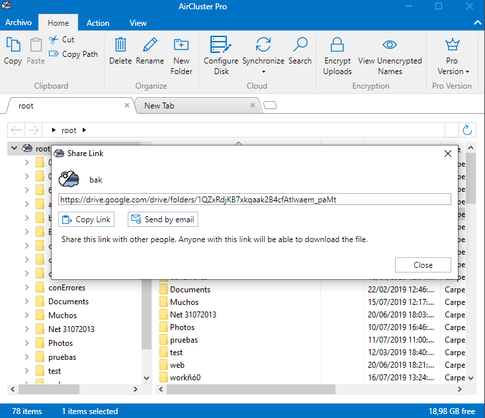
Task: Open the Archivo menu
Action: 19,23
